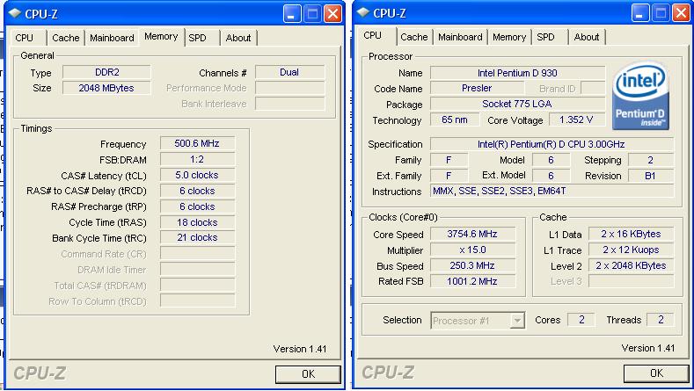This screenshot has height=391, width=694.
Task: Expand the Processor #1 selection dropdown
Action: coord(517,321)
